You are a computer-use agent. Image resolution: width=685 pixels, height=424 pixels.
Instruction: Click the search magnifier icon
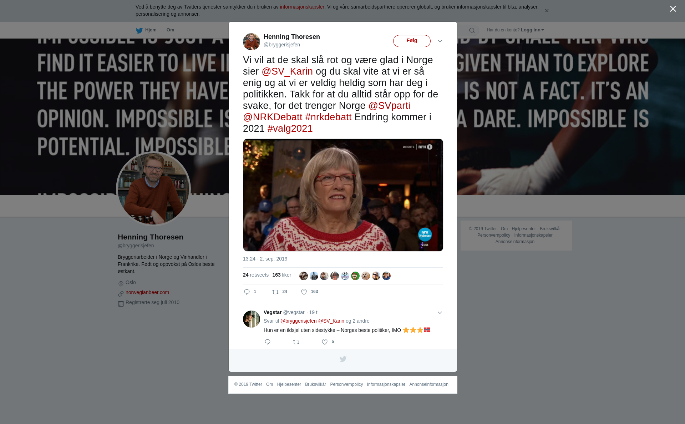(x=472, y=30)
